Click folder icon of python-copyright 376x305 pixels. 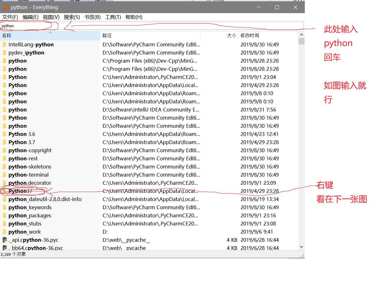click(x=4, y=150)
